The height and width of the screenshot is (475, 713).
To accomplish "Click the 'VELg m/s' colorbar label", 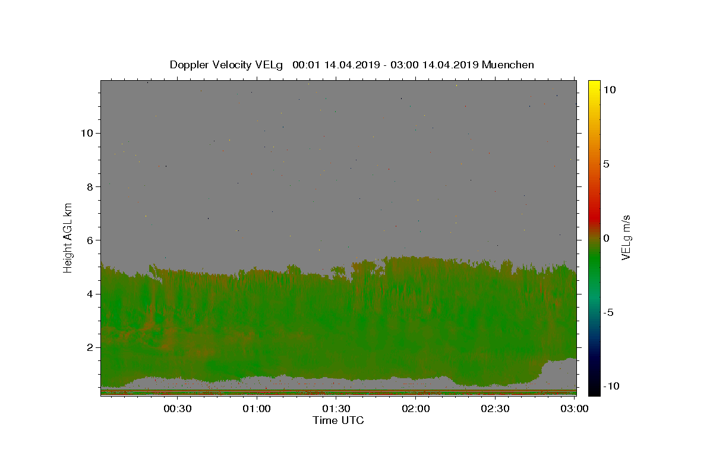I will coord(626,237).
